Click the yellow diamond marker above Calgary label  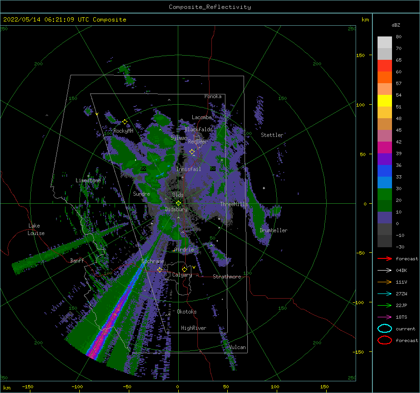coord(184,269)
